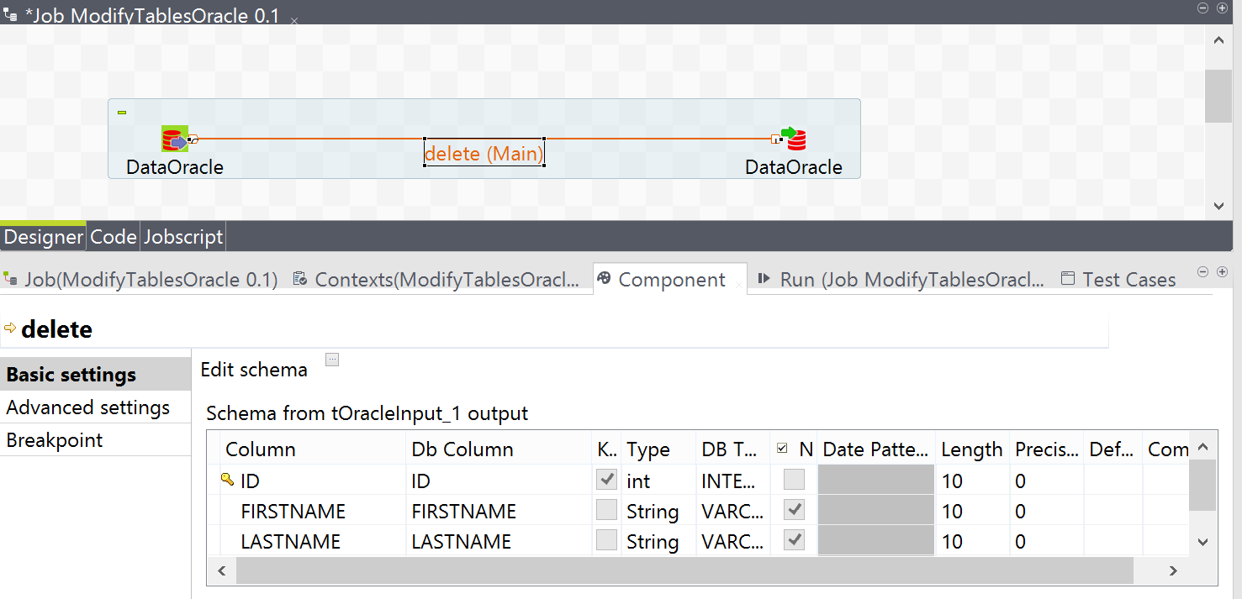Toggle the Key checkbox for the ID column
This screenshot has height=599, width=1242.
[x=606, y=481]
